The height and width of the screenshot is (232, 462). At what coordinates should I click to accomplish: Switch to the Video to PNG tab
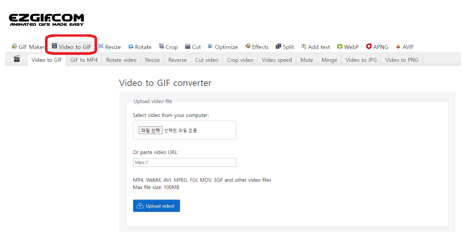coord(402,60)
